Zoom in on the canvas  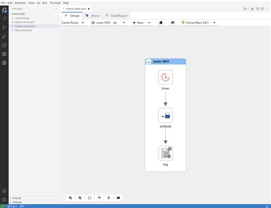click(70, 198)
